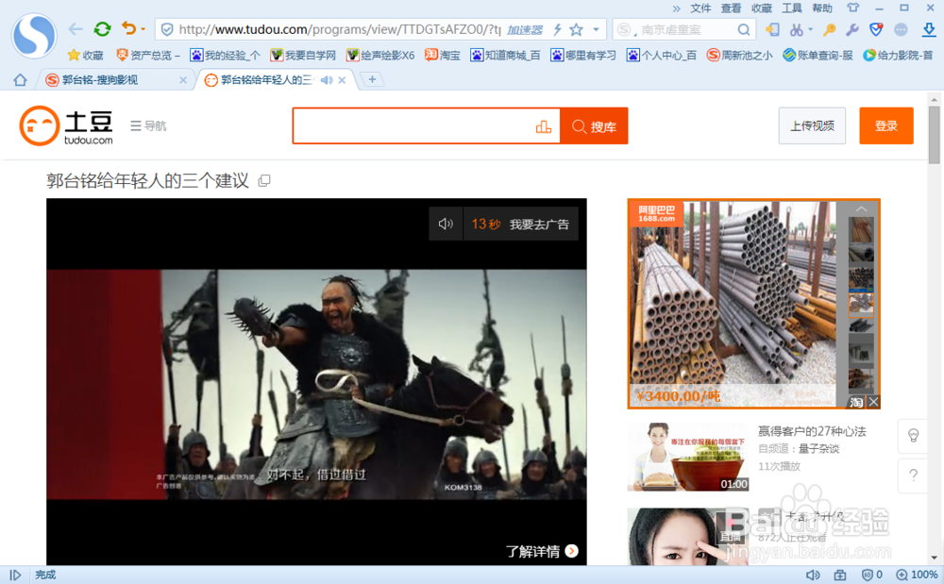
Task: Open the 收藏 menu
Action: (762, 8)
